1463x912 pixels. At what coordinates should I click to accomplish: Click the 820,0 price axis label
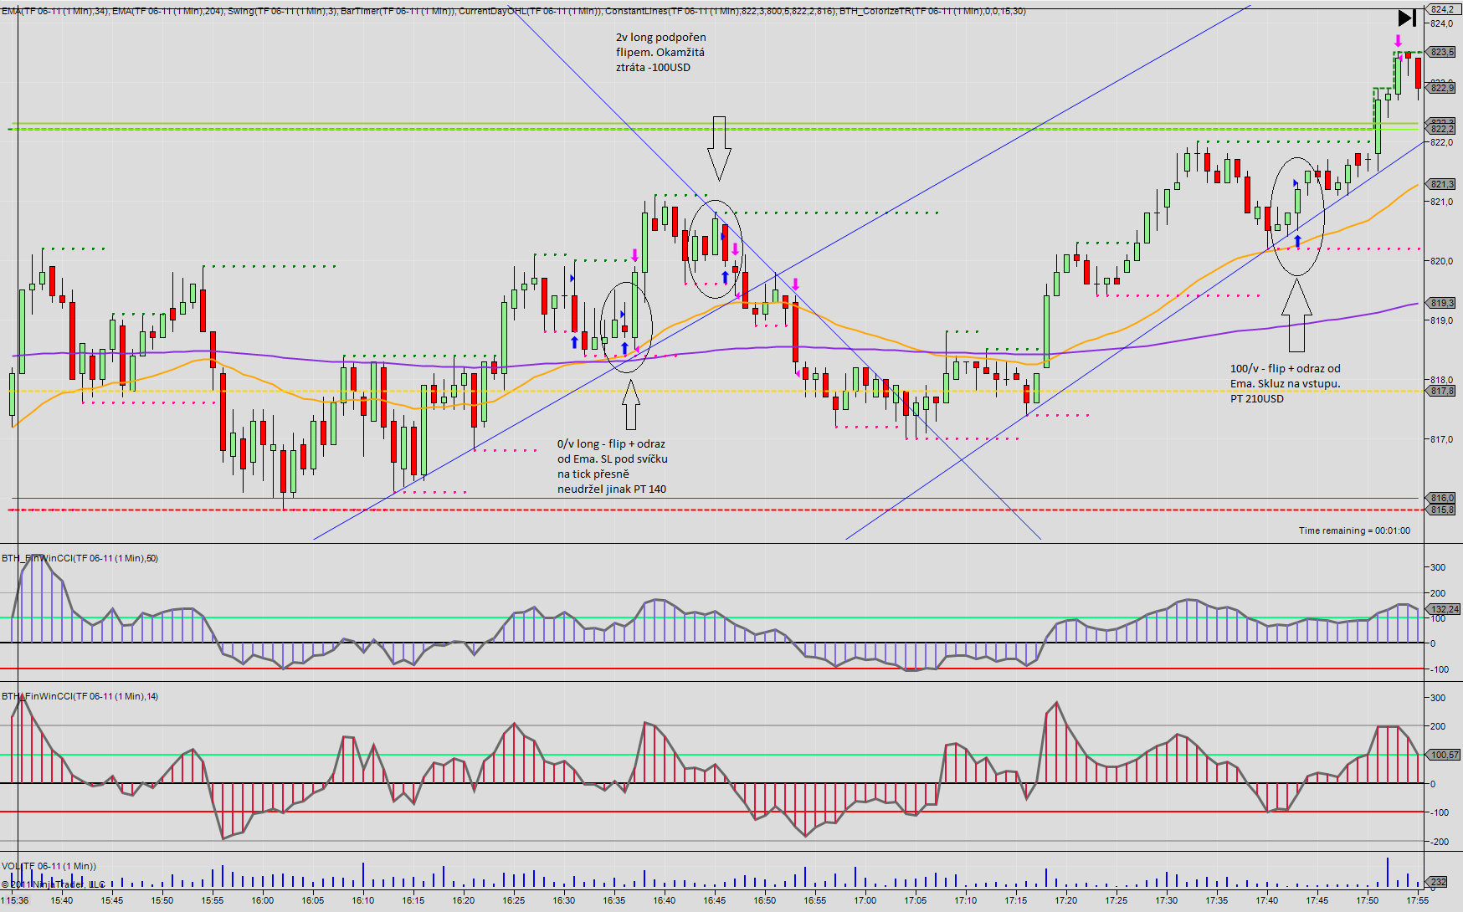(1441, 261)
